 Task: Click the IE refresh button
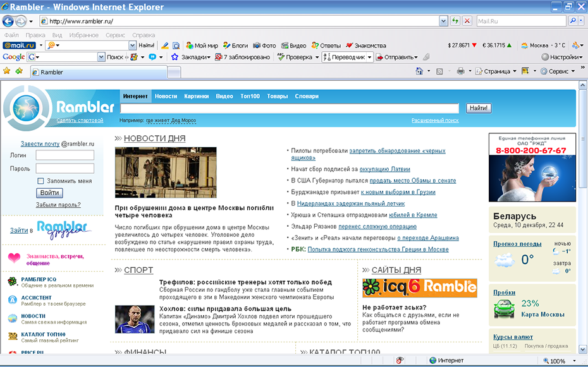coord(455,21)
